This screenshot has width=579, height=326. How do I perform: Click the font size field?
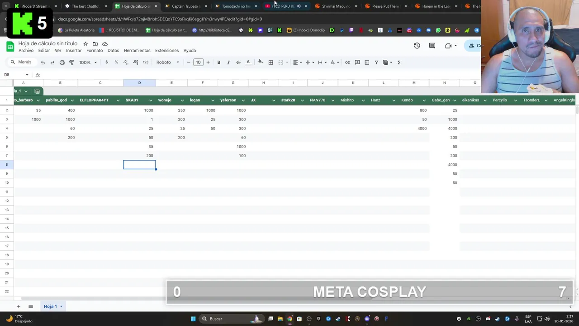198,62
